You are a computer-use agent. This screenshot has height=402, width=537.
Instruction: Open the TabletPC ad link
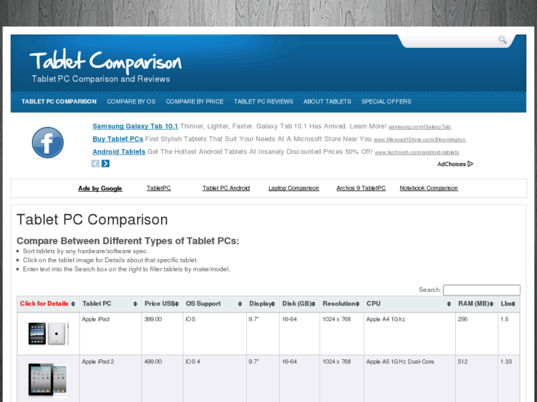(x=159, y=188)
